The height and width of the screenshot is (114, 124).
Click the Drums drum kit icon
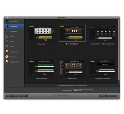7,37
